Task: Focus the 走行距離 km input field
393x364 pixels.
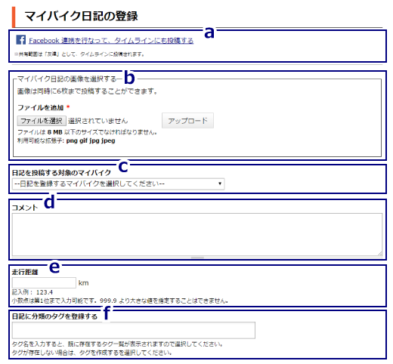Action: 44,282
